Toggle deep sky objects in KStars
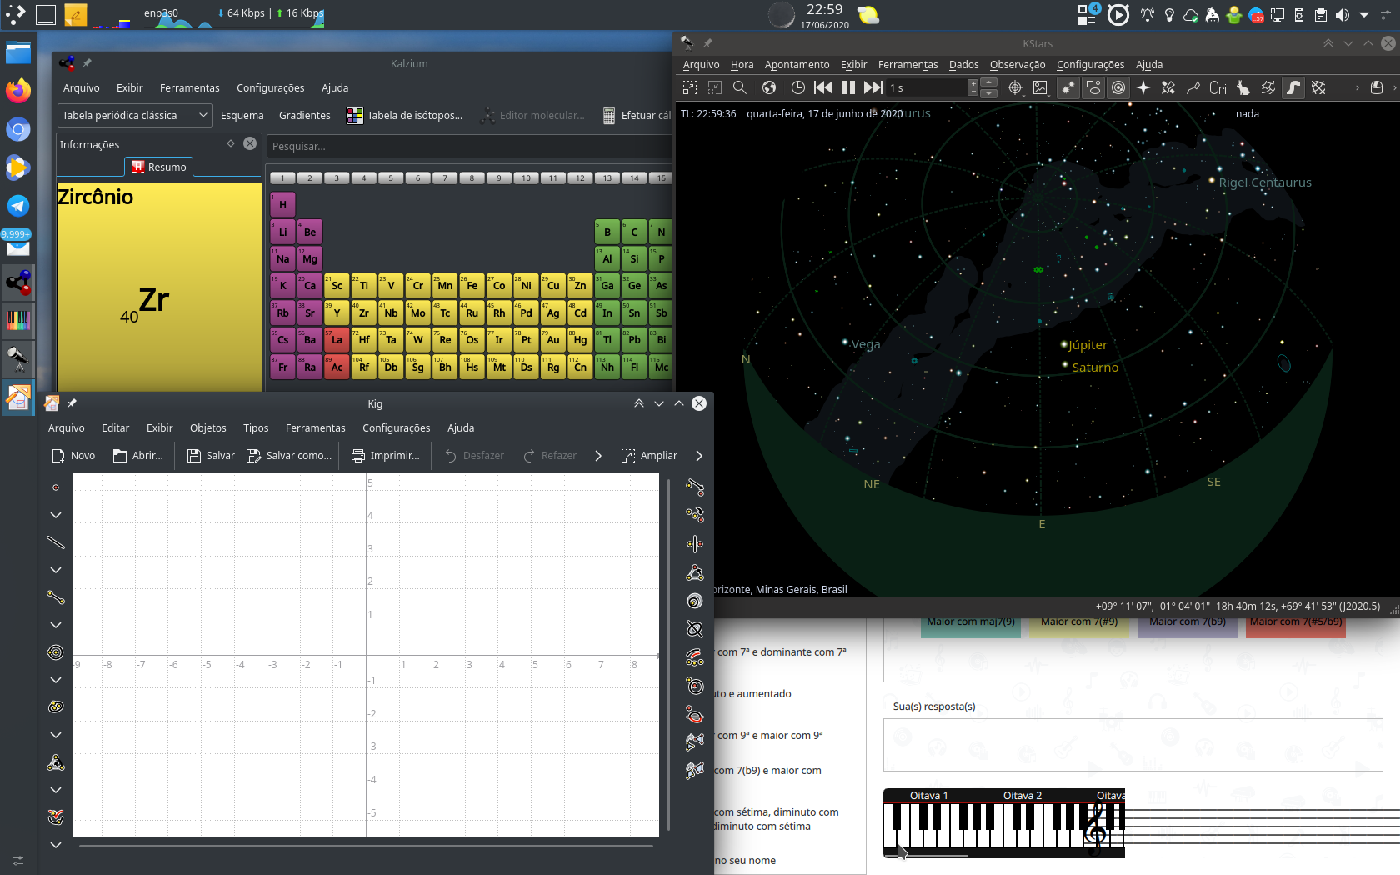Viewport: 1400px width, 875px height. tap(1093, 87)
